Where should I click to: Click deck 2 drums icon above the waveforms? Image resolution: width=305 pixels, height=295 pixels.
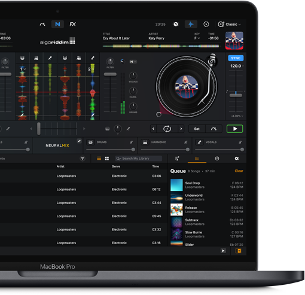tap(65, 58)
